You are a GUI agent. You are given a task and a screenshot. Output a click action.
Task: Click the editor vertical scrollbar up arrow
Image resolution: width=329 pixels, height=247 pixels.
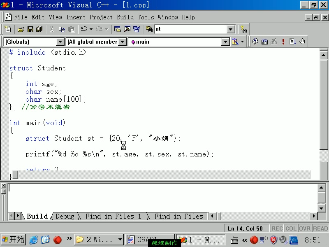(x=323, y=55)
